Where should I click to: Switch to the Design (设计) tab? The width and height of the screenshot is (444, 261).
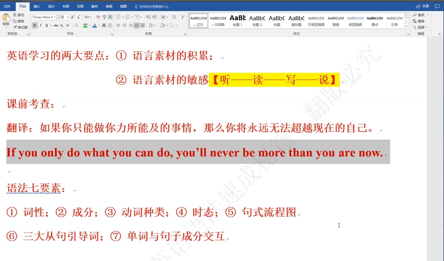click(x=51, y=6)
